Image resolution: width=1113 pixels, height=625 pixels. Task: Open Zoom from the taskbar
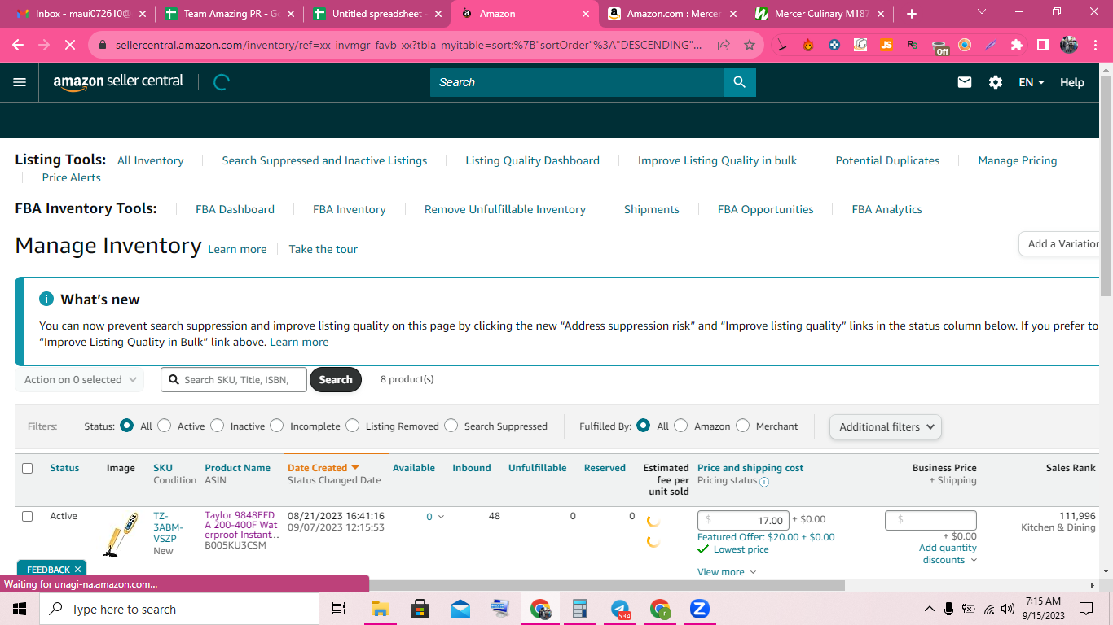coord(700,609)
